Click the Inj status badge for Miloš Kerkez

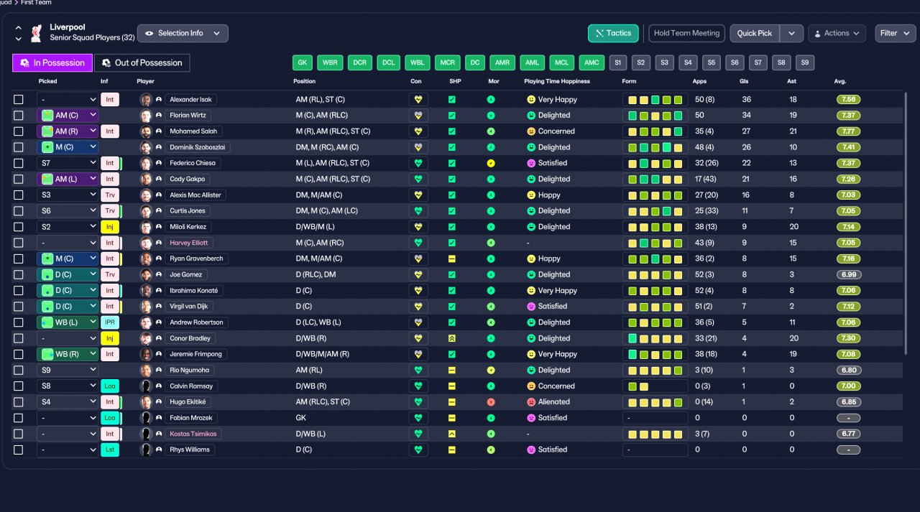[x=110, y=227]
